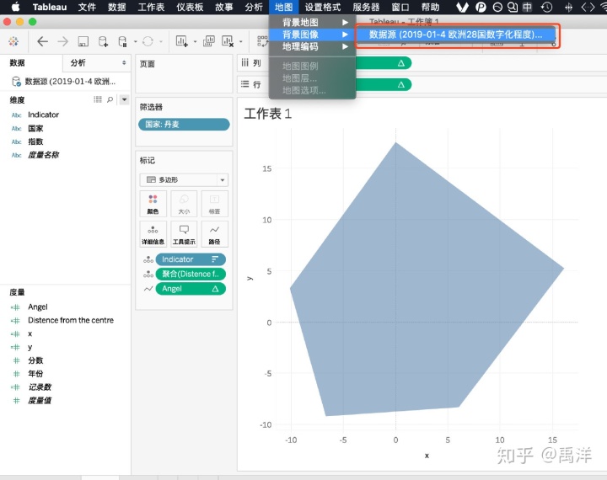Open the 文件 menu in menu bar
Viewport: 607px width, 480px height.
87,7
